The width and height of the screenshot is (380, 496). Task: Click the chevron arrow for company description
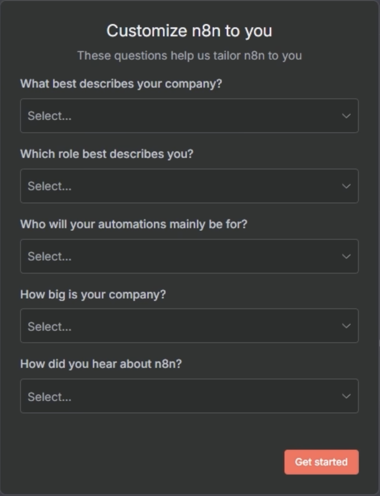[x=346, y=116]
